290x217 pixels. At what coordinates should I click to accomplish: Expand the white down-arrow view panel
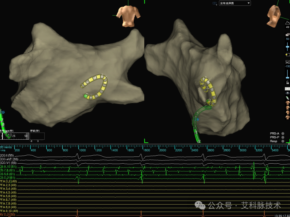pyautogui.click(x=287, y=89)
